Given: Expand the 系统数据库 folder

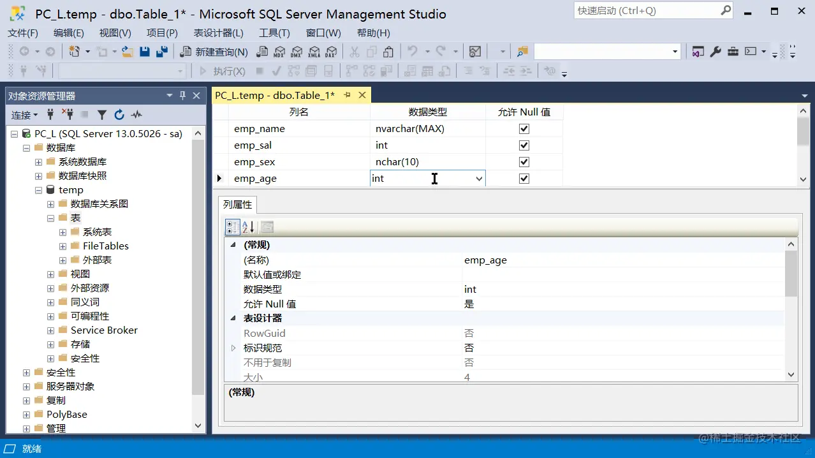Looking at the screenshot, I should point(38,162).
